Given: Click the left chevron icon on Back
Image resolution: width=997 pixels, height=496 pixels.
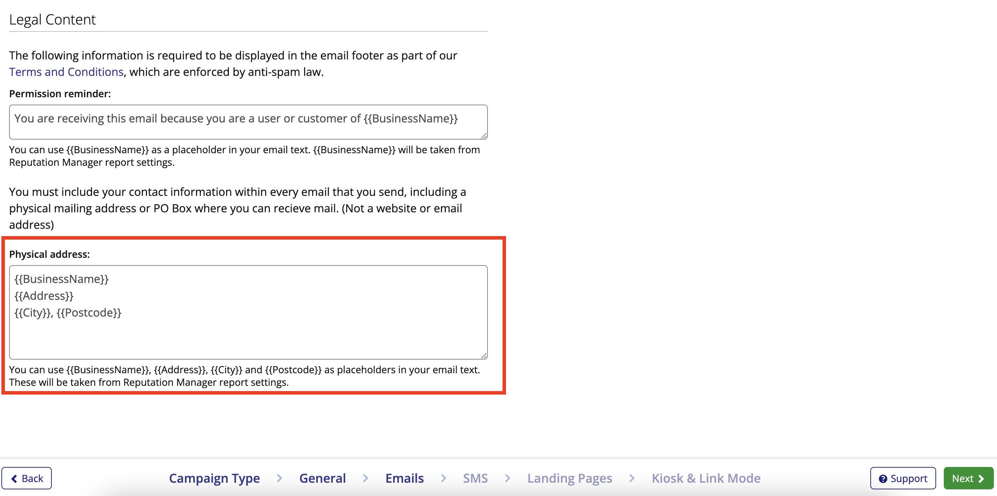Looking at the screenshot, I should (14, 479).
